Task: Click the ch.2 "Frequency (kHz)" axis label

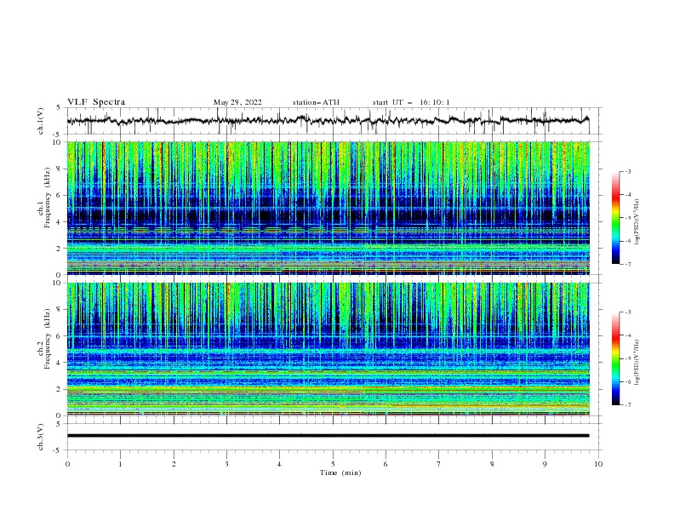Action: tap(48, 339)
